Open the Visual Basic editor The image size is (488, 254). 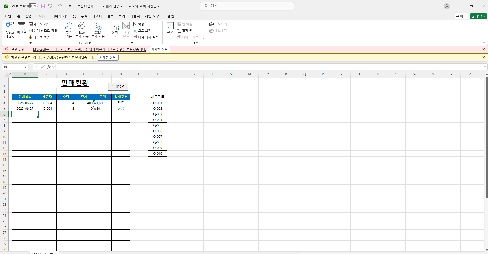[x=10, y=30]
